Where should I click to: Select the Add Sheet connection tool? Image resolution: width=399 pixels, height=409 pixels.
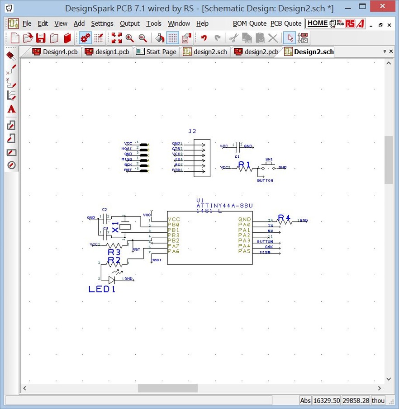11,95
